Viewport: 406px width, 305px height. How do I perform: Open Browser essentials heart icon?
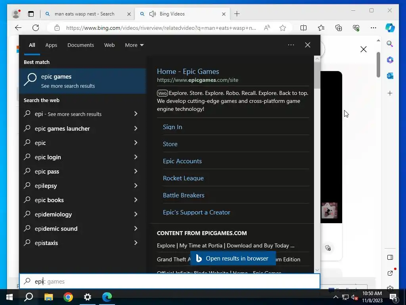pyautogui.click(x=356, y=28)
